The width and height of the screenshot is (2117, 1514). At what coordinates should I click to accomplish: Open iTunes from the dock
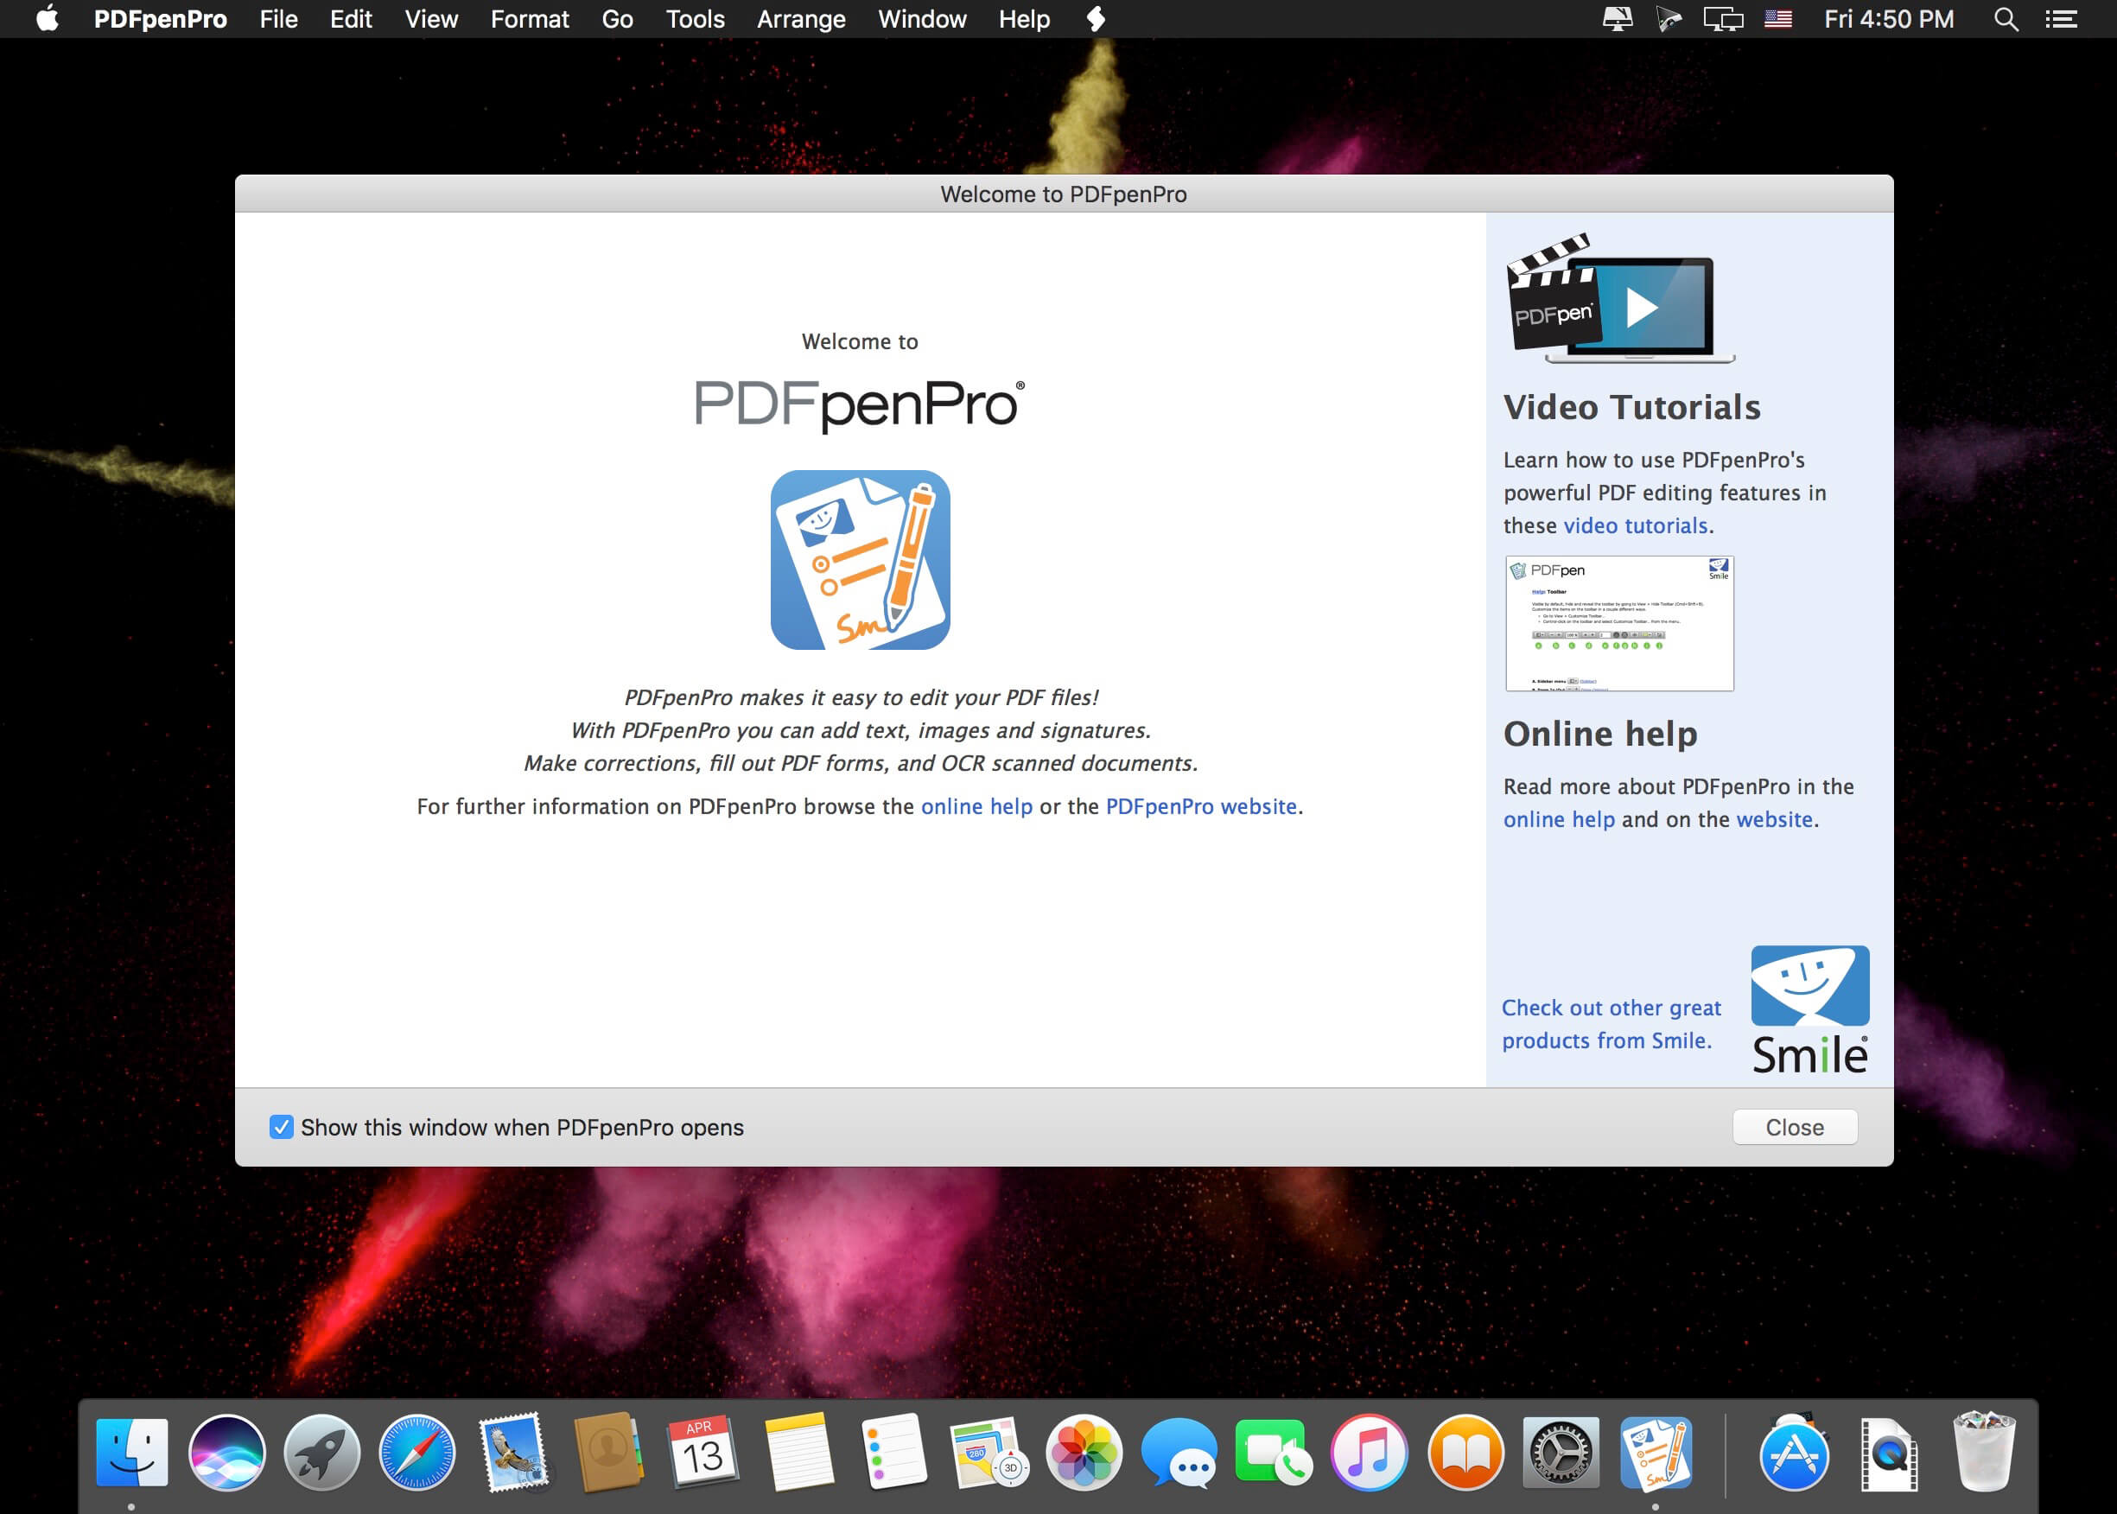click(x=1369, y=1452)
